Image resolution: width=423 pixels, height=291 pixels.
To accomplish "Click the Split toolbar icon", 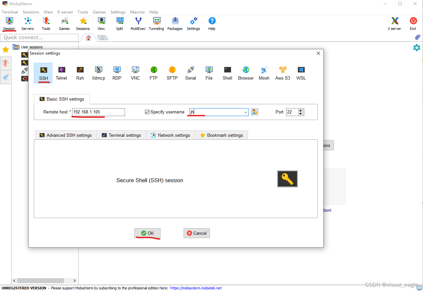I will click(120, 24).
